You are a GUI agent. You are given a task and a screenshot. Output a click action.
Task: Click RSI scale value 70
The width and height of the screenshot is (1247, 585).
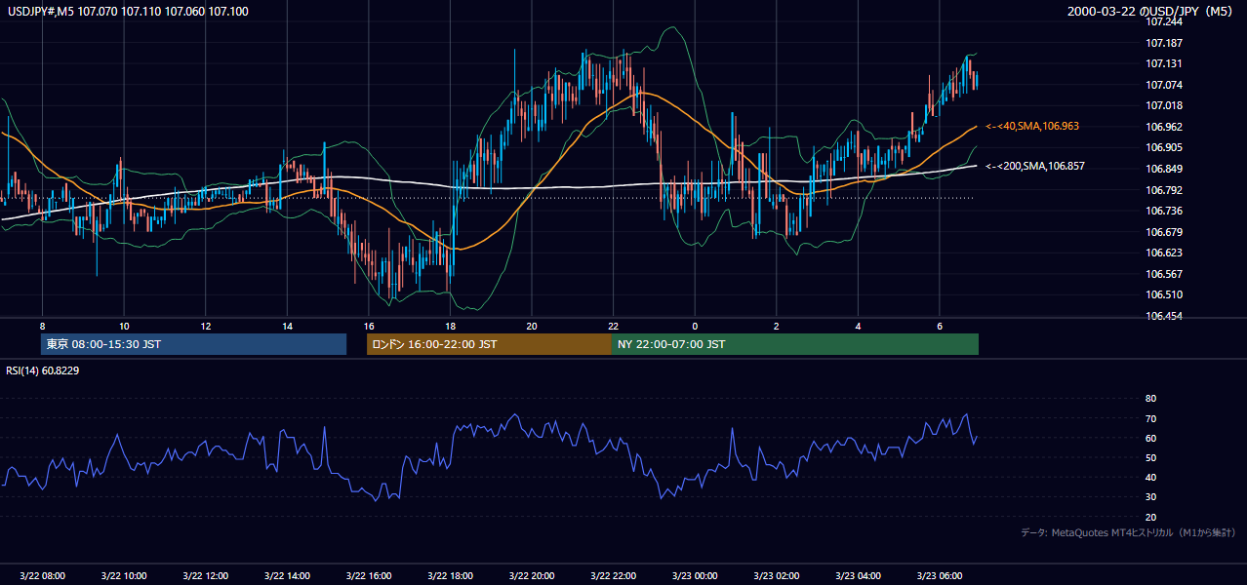point(1150,418)
